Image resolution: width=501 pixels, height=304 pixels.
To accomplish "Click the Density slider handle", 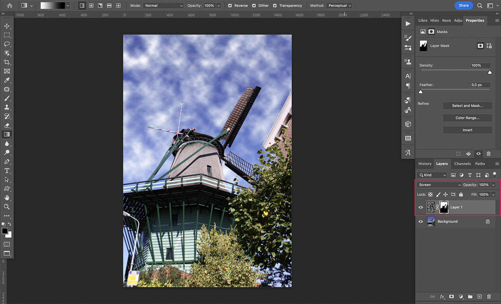I will (x=490, y=72).
